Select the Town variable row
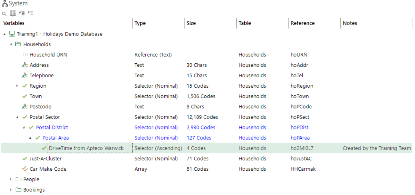Screen dimensions: 415x195 pyautogui.click(x=207, y=96)
